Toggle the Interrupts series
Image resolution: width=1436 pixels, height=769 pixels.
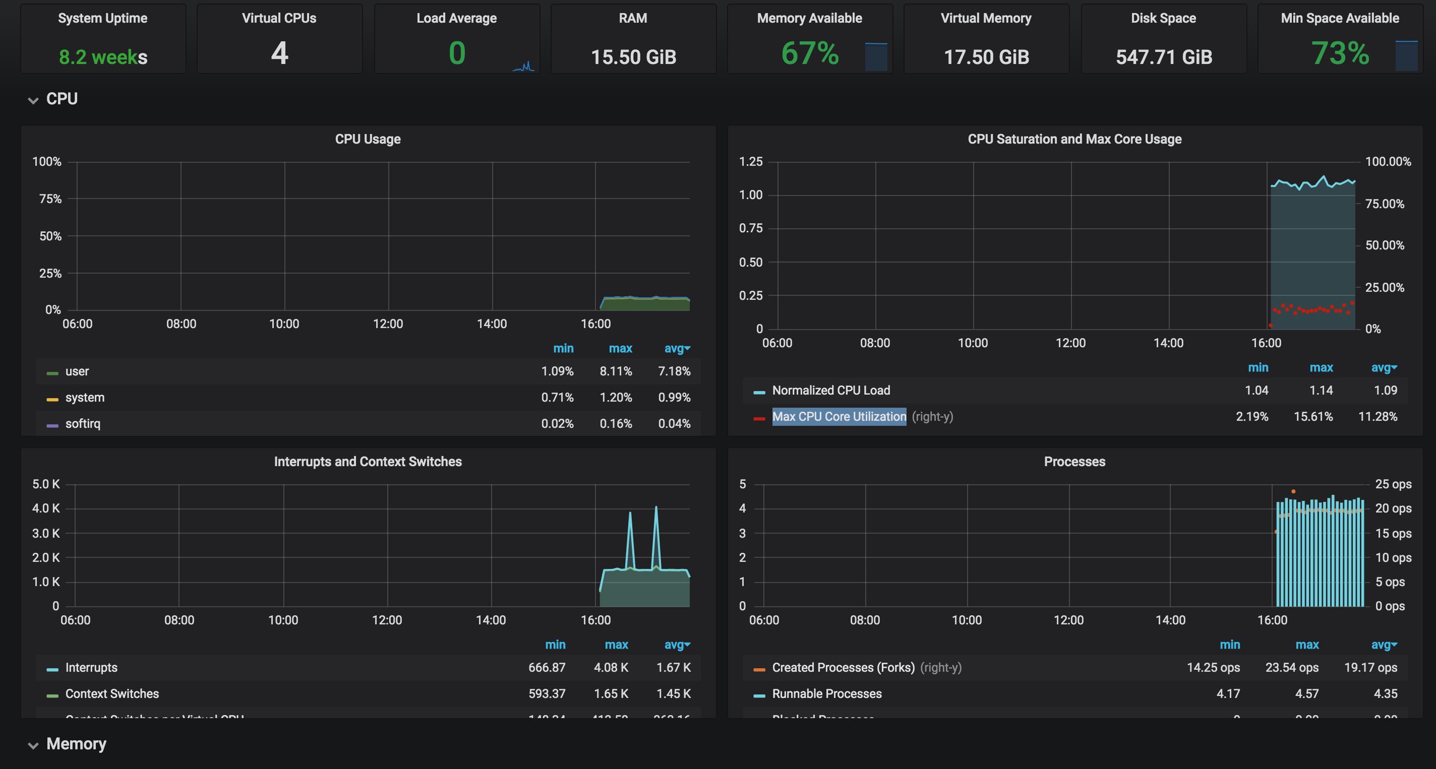click(91, 667)
